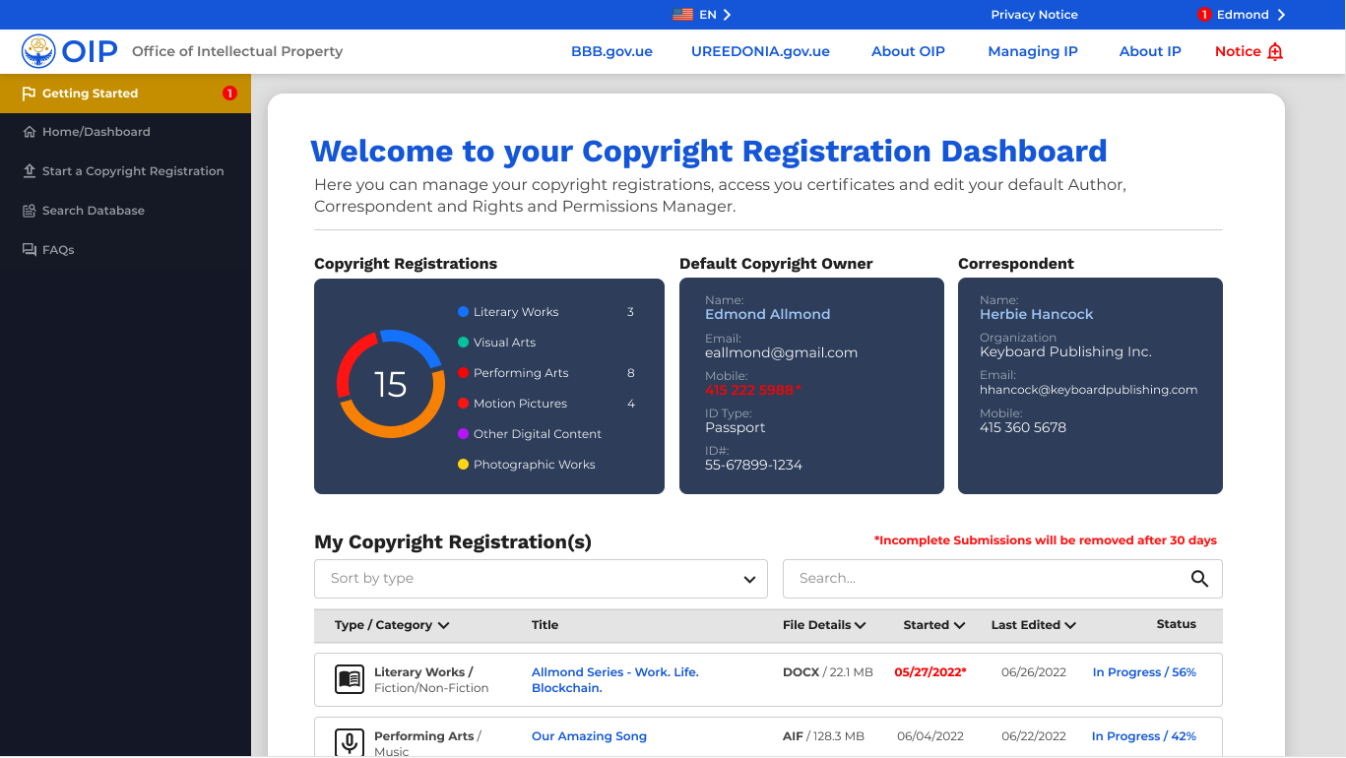The image size is (1346, 758).
Task: Click the DOCX / 22.1 MB file details
Action: [828, 672]
